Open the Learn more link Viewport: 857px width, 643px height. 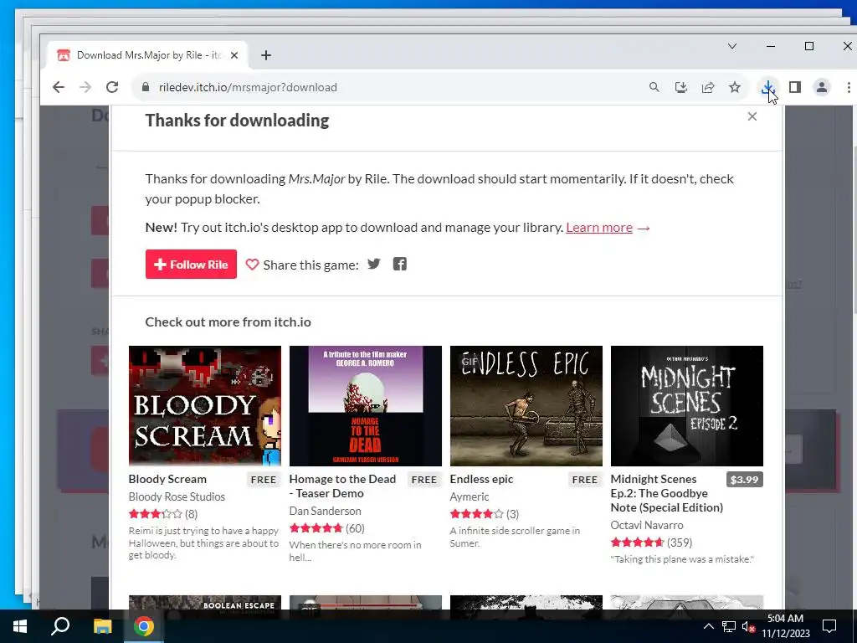point(599,228)
